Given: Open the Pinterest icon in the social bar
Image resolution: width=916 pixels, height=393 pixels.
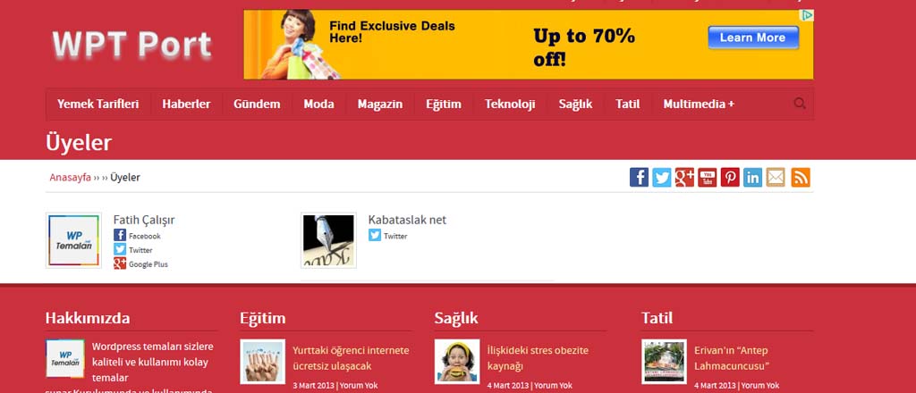Looking at the screenshot, I should point(730,177).
